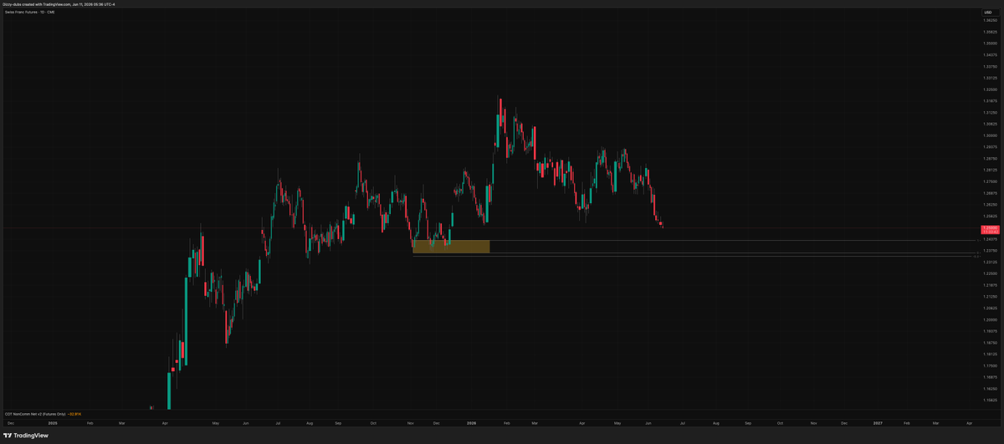Click the 1.30000 price axis label
The image size is (1004, 444).
(990, 135)
